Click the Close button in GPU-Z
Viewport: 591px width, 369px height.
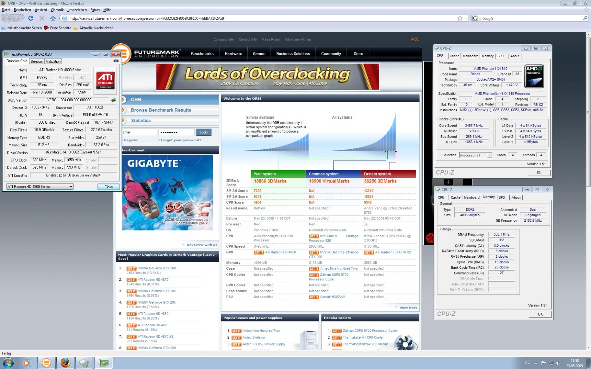[109, 187]
